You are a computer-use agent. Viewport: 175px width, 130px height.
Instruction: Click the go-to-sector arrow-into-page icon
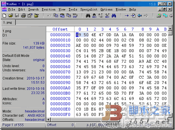133,16
